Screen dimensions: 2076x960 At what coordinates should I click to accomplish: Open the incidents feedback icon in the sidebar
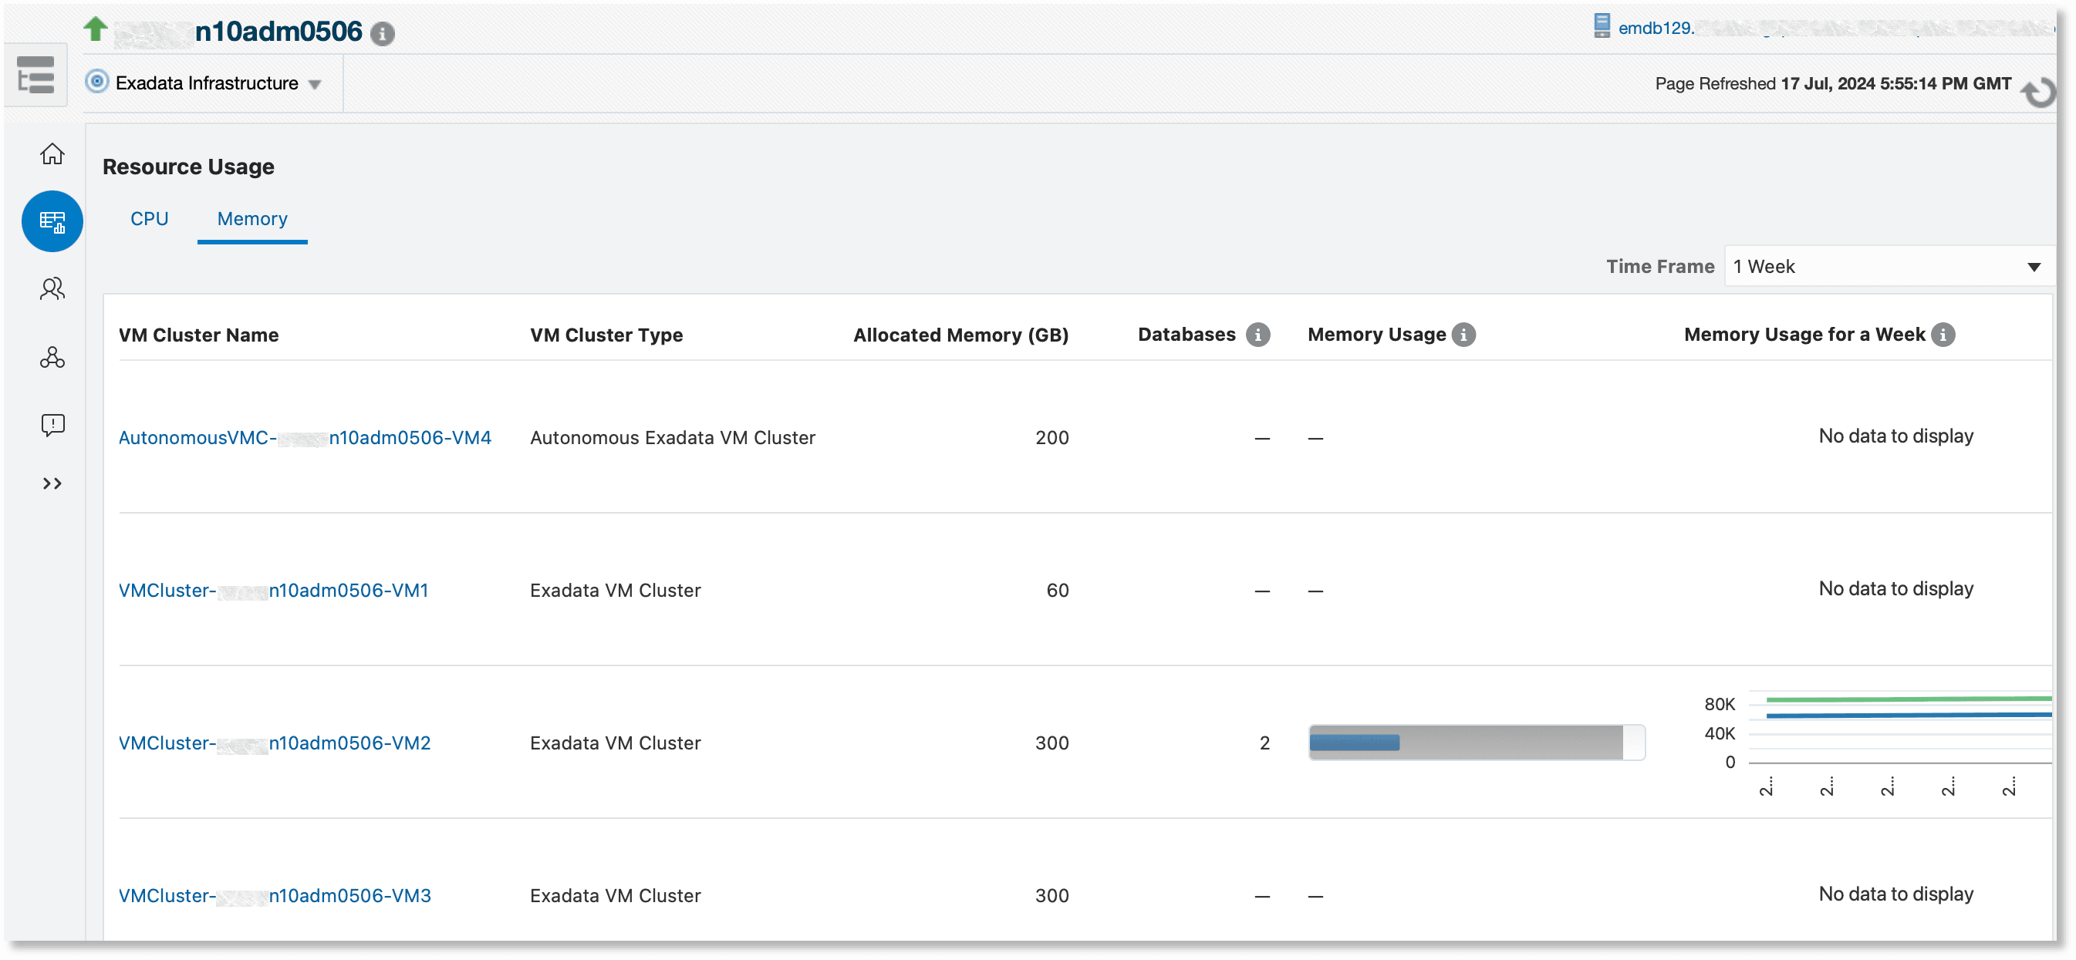(x=52, y=425)
